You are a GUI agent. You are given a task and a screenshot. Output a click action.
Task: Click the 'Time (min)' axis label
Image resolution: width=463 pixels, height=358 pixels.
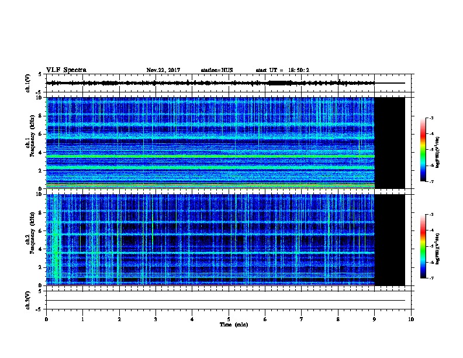pos(234,325)
